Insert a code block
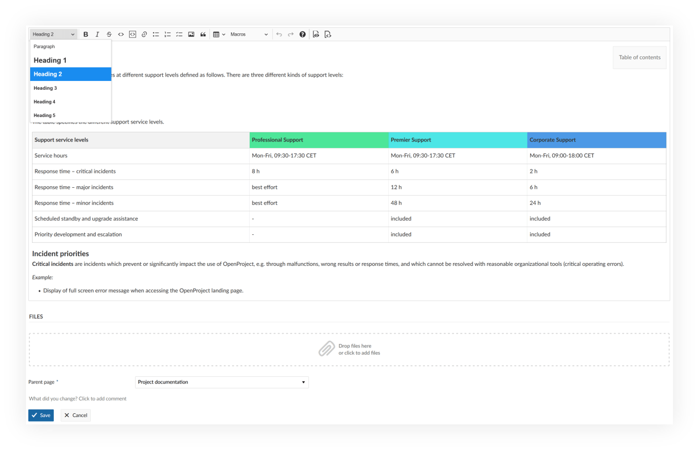Screen dimensions: 699x451 [x=132, y=34]
